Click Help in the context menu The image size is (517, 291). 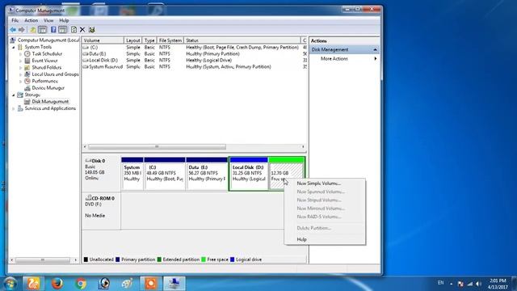325,239
